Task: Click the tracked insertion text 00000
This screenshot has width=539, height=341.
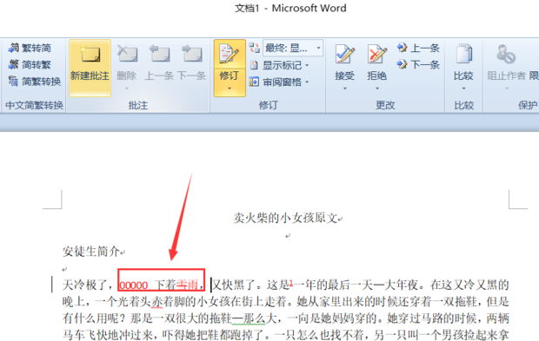Action: (x=133, y=285)
